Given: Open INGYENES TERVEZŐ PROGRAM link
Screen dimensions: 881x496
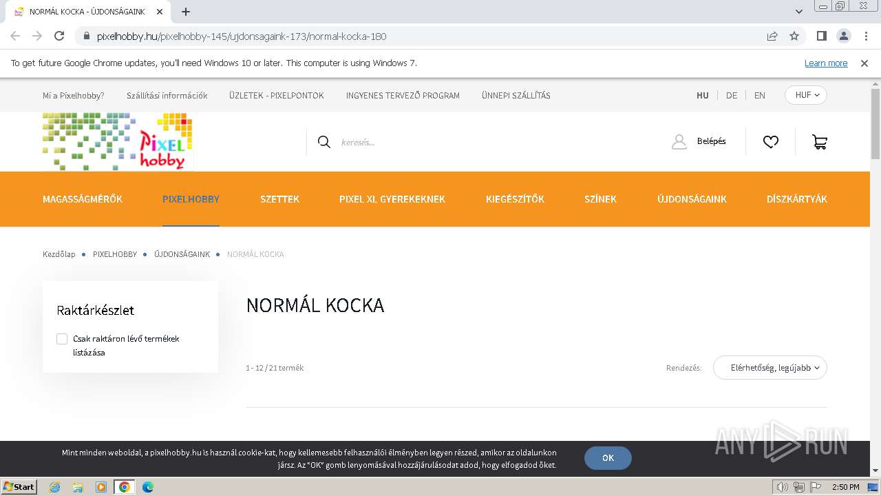Looking at the screenshot, I should click(x=403, y=96).
